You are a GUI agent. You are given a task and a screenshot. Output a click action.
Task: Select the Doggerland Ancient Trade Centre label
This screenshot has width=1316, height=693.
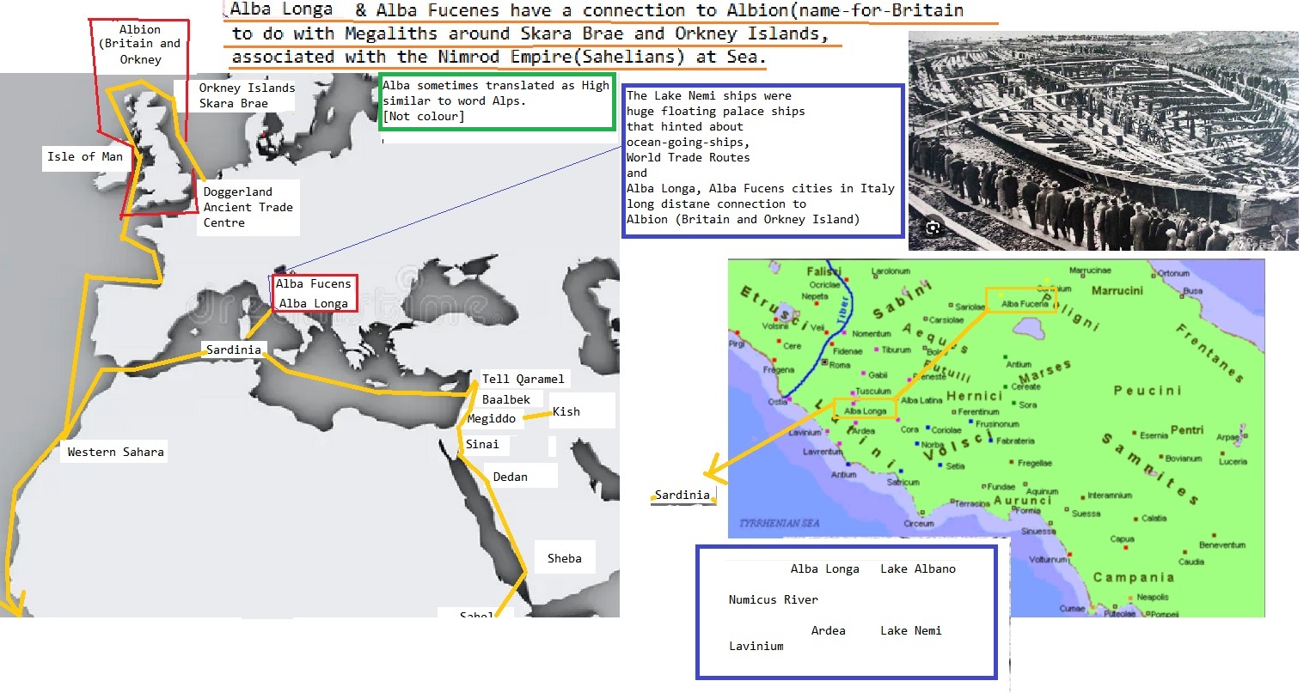point(248,207)
